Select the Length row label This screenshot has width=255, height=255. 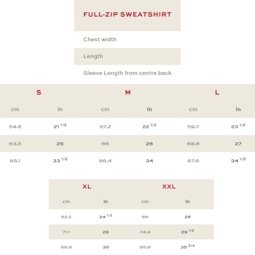click(x=93, y=56)
